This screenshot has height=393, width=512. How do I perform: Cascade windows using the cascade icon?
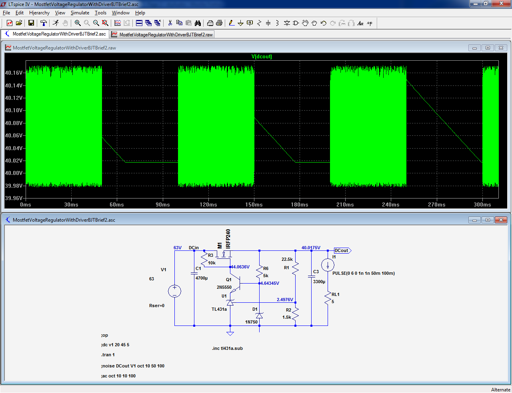(148, 23)
